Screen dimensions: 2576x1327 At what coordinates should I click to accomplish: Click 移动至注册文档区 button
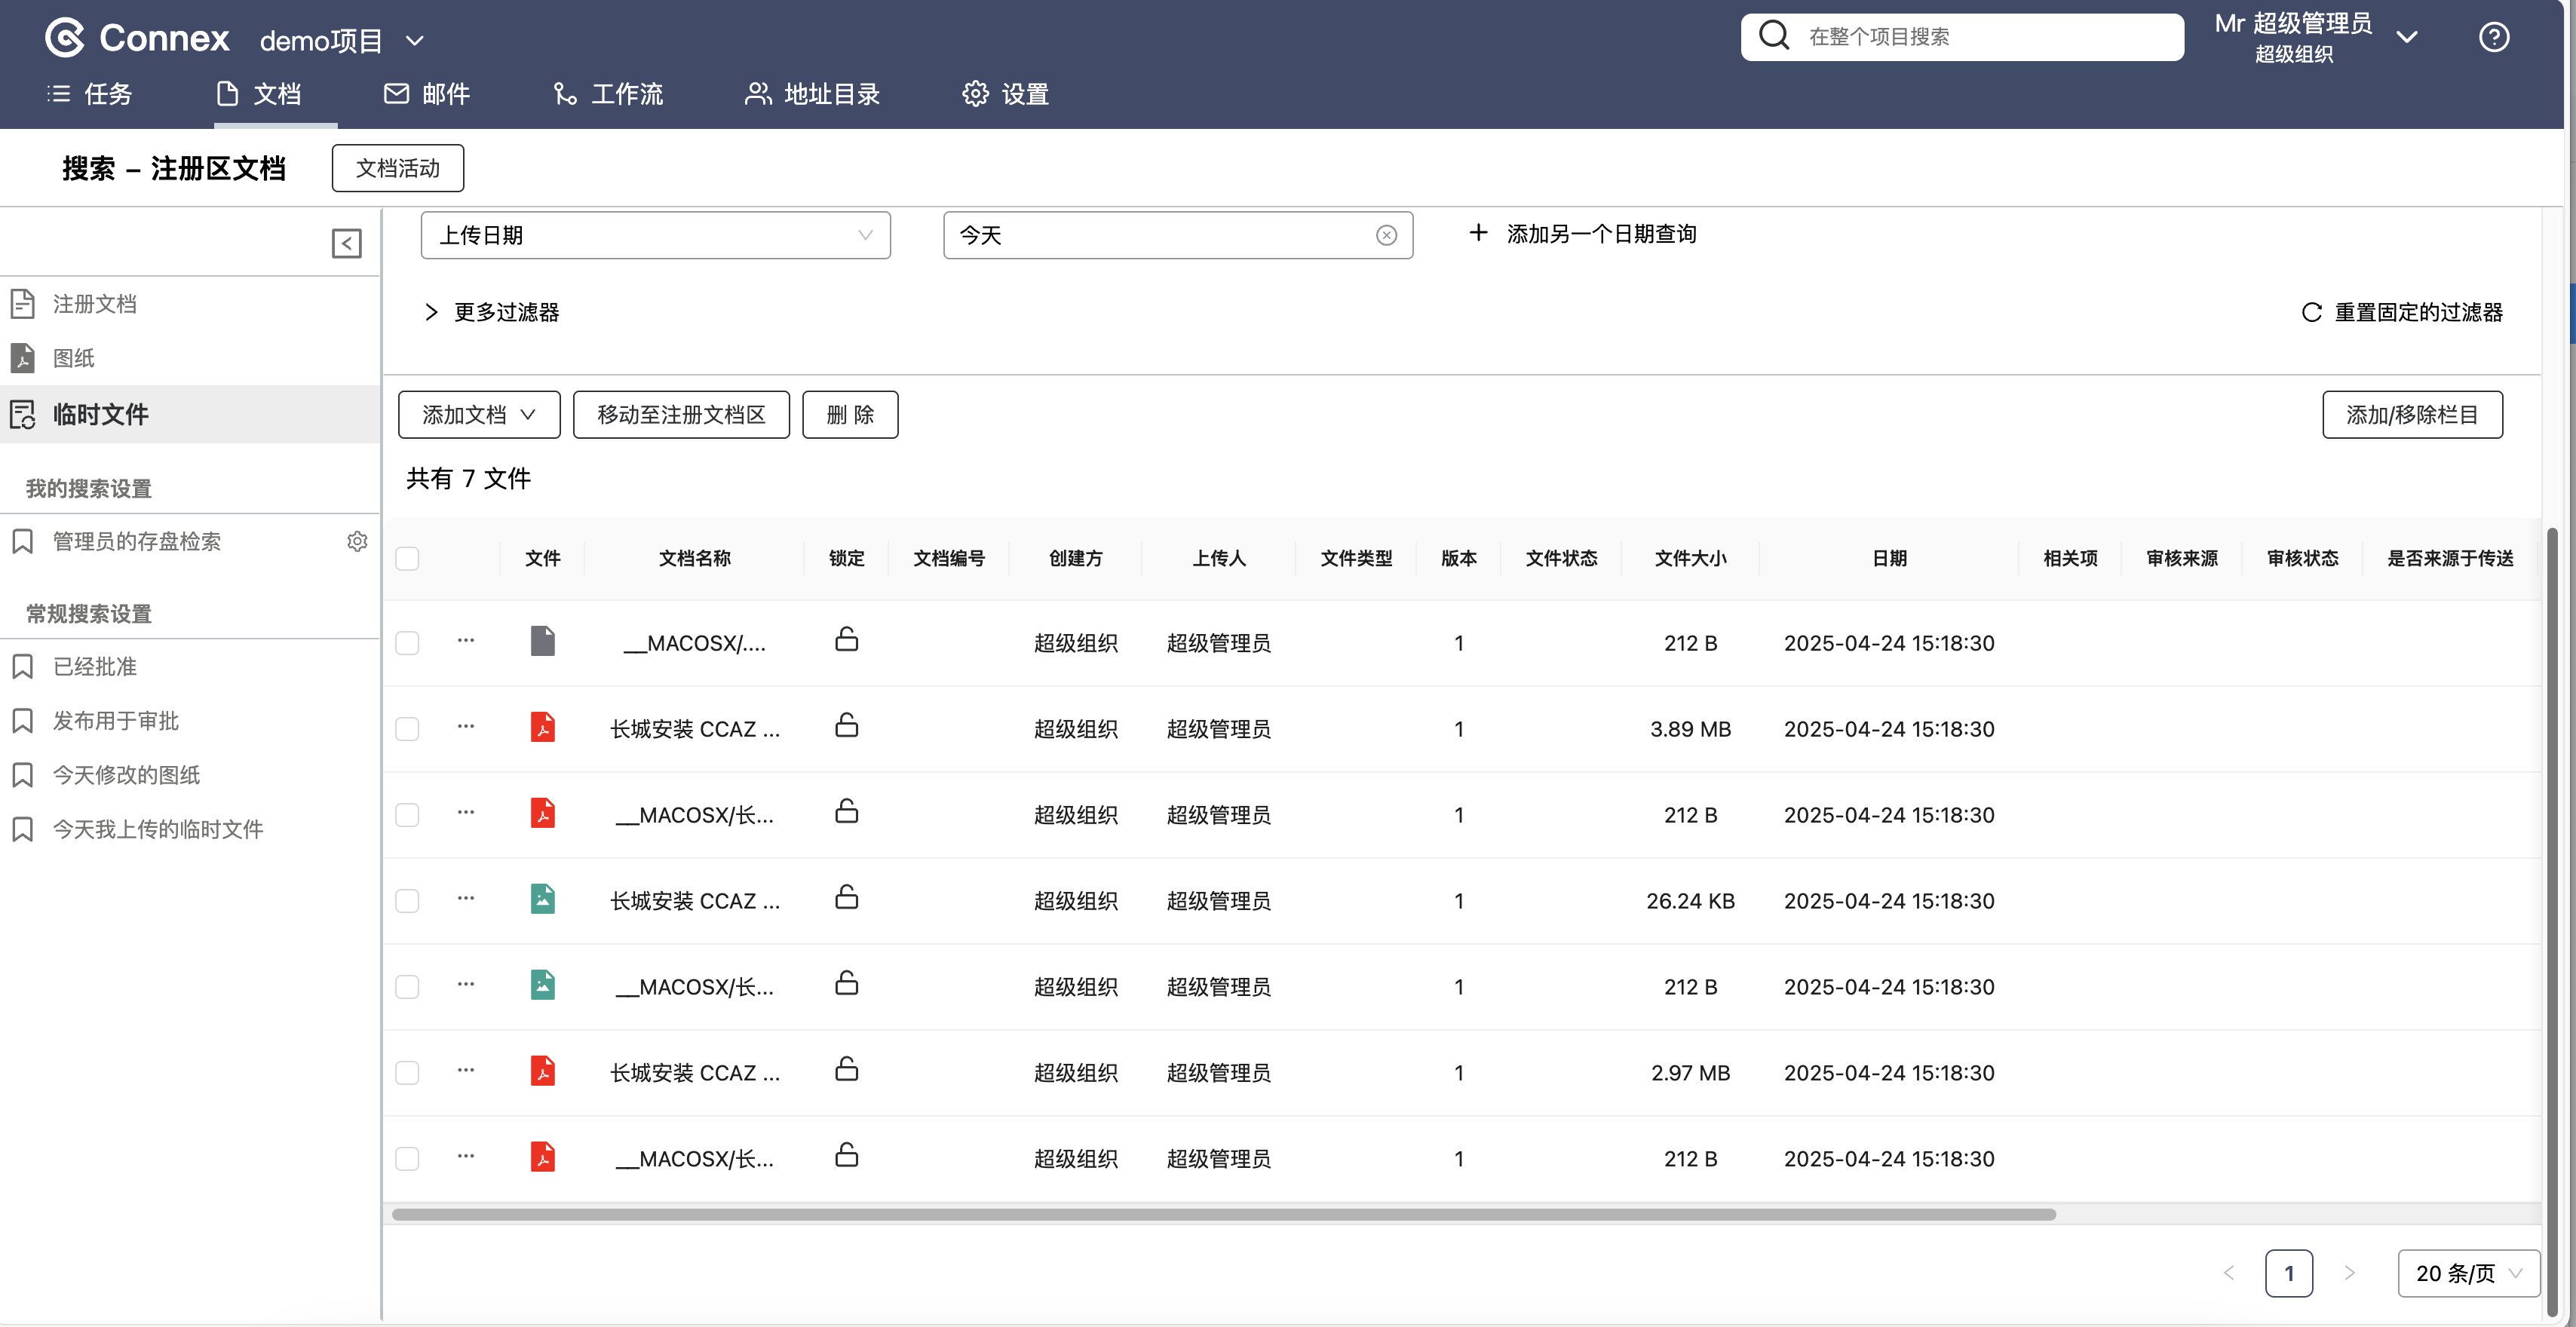point(681,414)
